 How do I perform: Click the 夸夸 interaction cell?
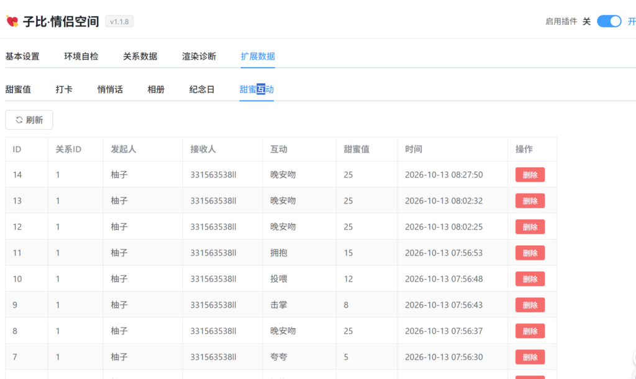279,357
